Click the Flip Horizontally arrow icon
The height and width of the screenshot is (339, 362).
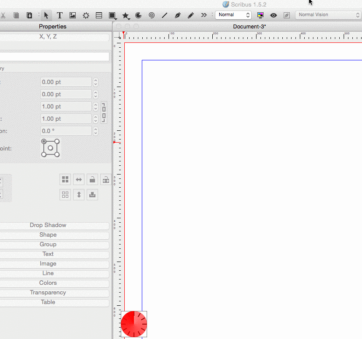pyautogui.click(x=79, y=179)
